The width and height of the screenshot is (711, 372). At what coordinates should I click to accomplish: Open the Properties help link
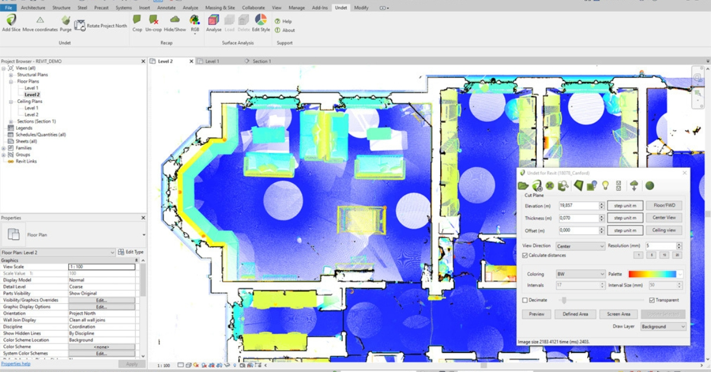(x=16, y=364)
